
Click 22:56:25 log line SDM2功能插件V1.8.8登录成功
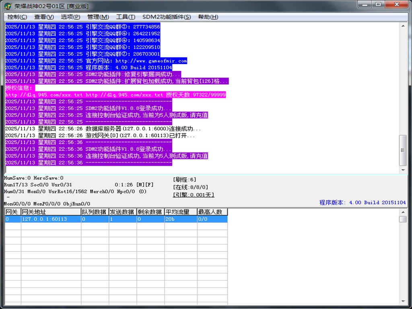(x=89, y=108)
